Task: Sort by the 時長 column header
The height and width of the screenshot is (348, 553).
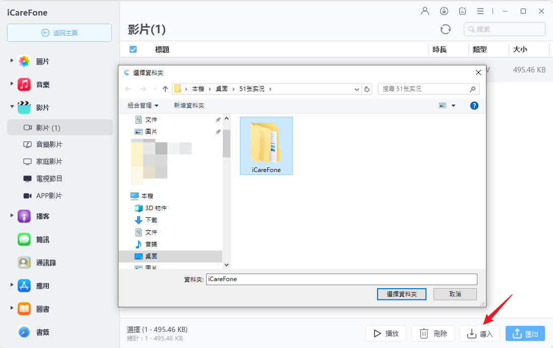Action: click(x=440, y=50)
